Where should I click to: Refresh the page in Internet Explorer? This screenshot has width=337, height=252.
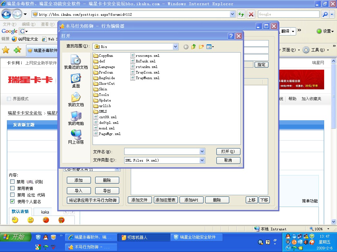point(241,14)
